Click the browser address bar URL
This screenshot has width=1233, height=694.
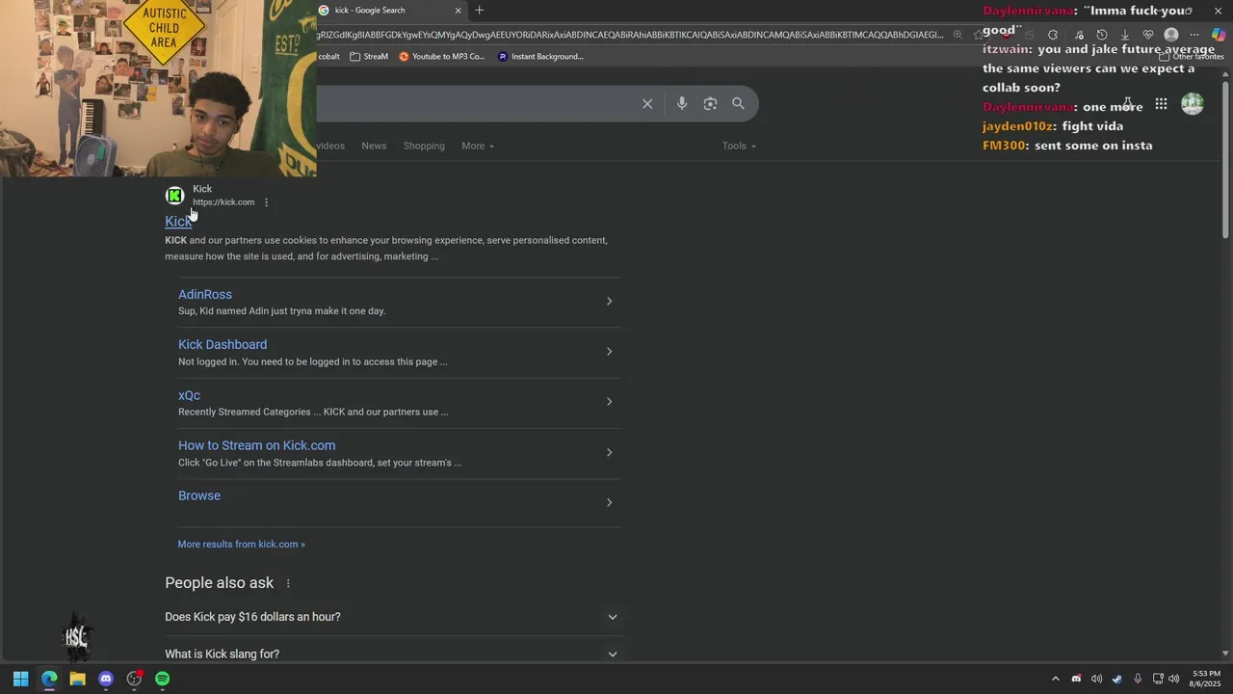point(630,35)
